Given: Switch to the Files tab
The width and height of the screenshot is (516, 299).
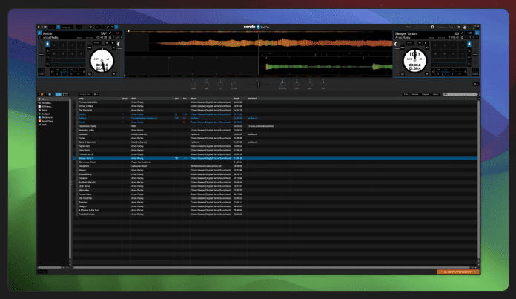Looking at the screenshot, I should 406,94.
